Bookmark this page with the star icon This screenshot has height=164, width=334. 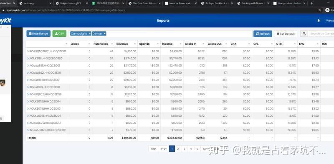[319, 10]
